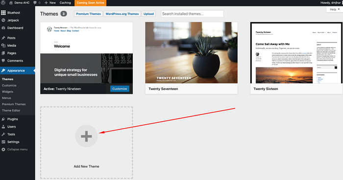Focus the Search installed themes field
343x180 pixels.
(192, 14)
